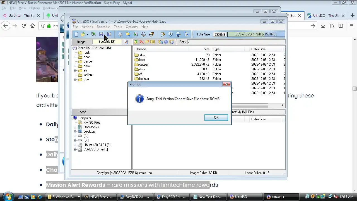Open the browser Downloads arrow icon
The height and width of the screenshot is (201, 357).
pos(323,26)
